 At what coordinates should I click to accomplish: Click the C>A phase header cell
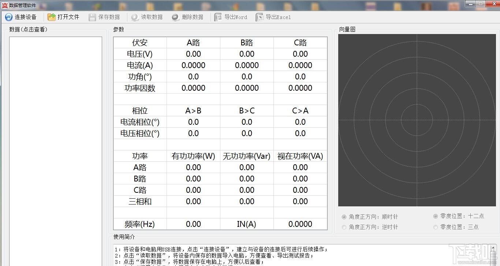pos(300,110)
